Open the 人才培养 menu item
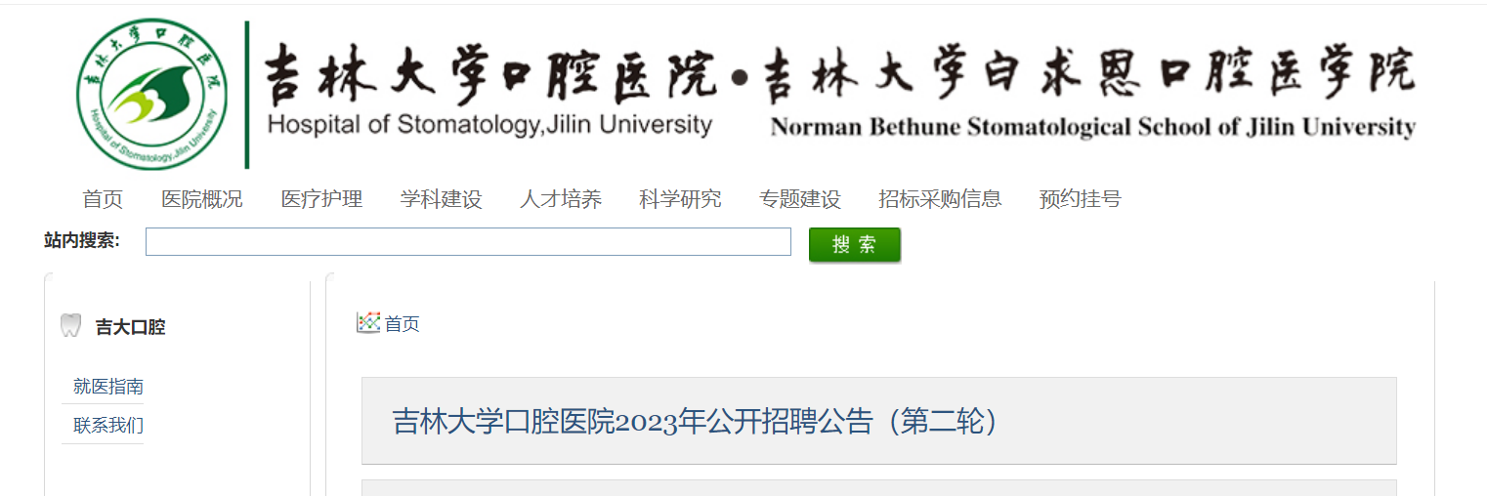 (561, 199)
